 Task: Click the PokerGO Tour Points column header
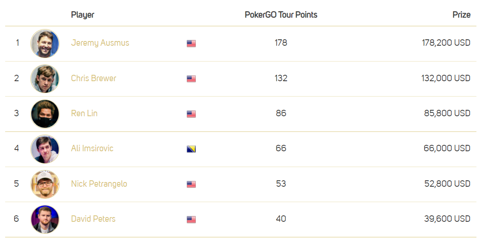pyautogui.click(x=281, y=15)
